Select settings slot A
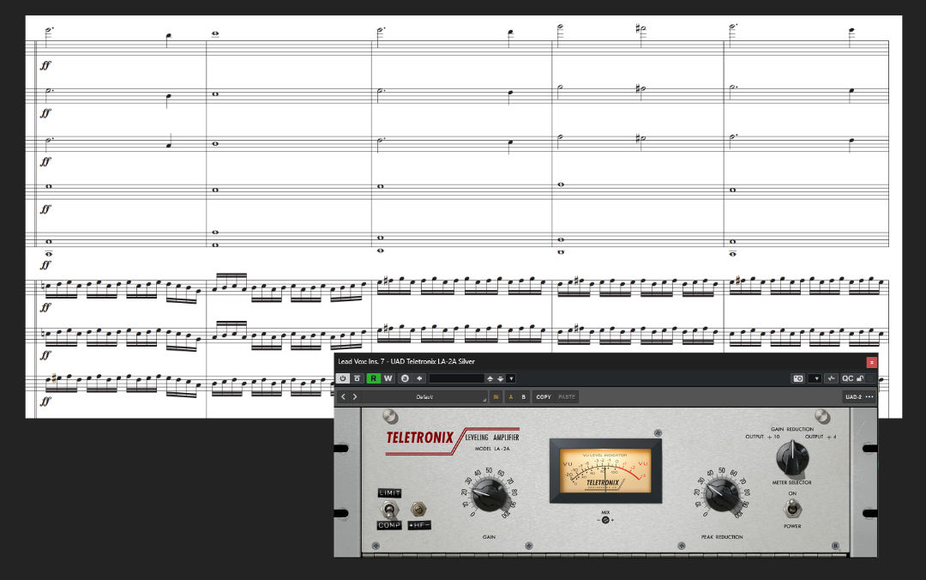This screenshot has height=580, width=926. click(511, 397)
